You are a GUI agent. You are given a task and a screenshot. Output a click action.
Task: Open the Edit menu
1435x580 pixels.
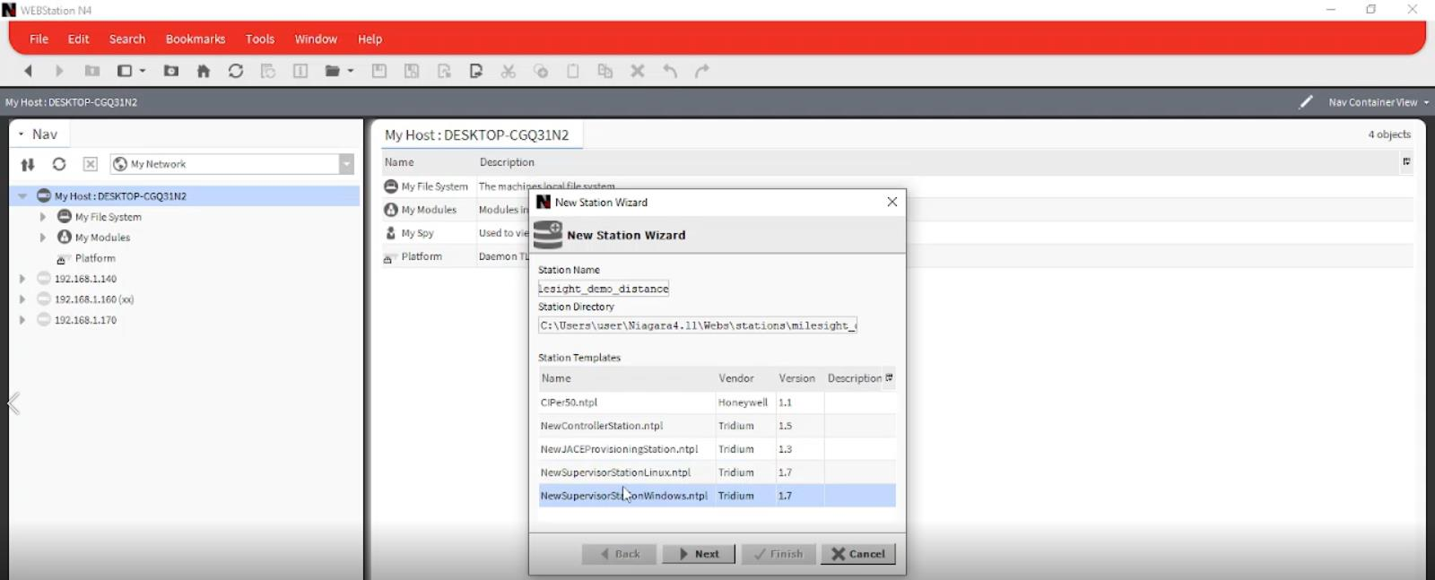(79, 39)
